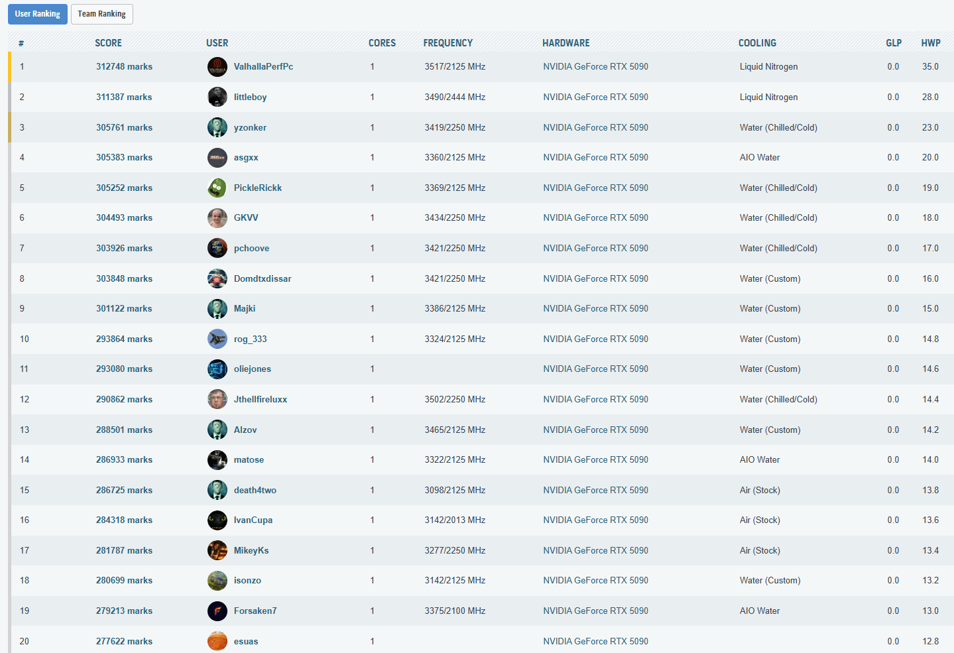Click the SCORE column header
954x653 pixels.
tap(108, 43)
